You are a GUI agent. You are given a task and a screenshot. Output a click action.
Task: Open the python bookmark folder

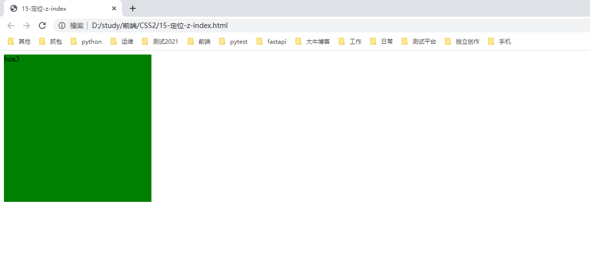(86, 42)
